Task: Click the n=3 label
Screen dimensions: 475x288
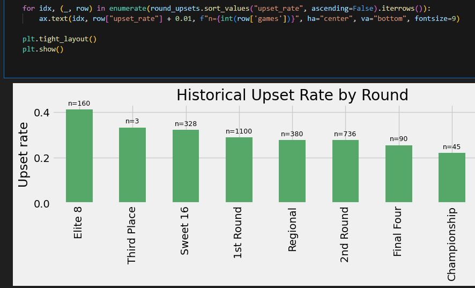Action: coord(132,121)
